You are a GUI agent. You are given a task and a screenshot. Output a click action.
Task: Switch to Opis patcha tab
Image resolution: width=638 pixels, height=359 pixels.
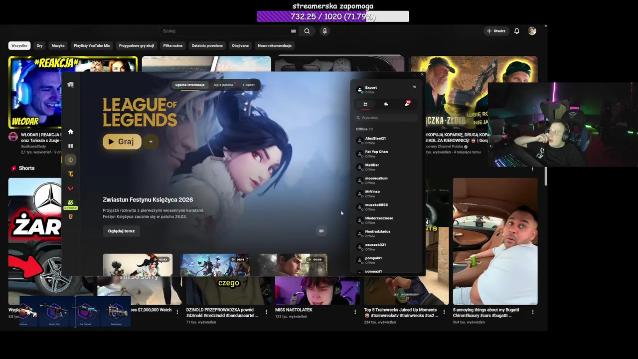point(223,85)
